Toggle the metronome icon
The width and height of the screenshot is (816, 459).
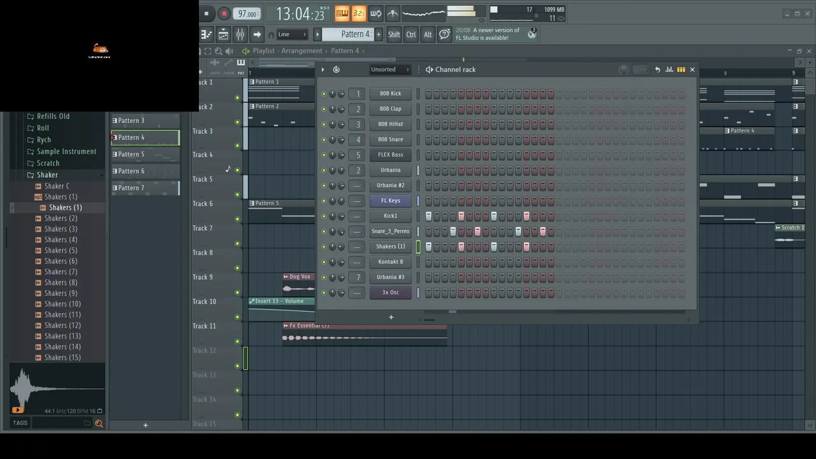392,13
